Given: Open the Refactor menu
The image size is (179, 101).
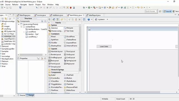Looking at the screenshot, I should [x=15, y=4].
